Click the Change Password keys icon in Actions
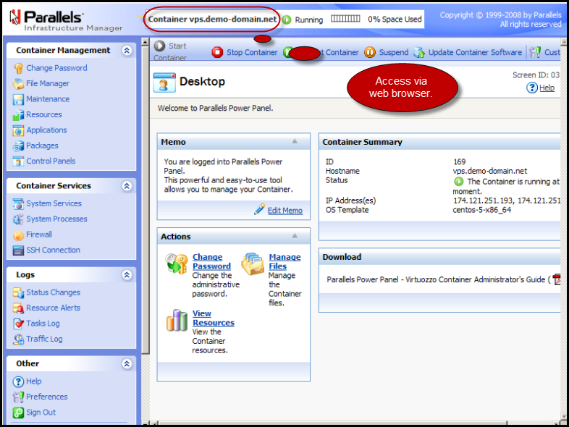Viewport: 569px width, 427px height. [177, 263]
